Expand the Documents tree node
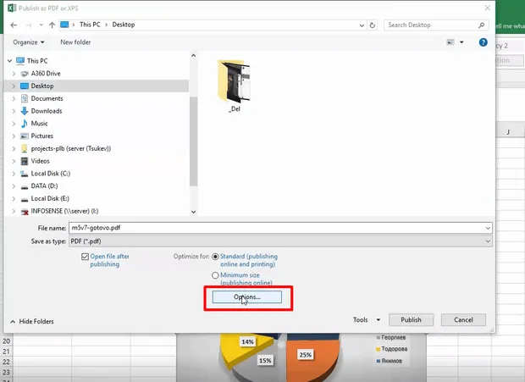Screen dimensions: 525x382 coord(14,98)
